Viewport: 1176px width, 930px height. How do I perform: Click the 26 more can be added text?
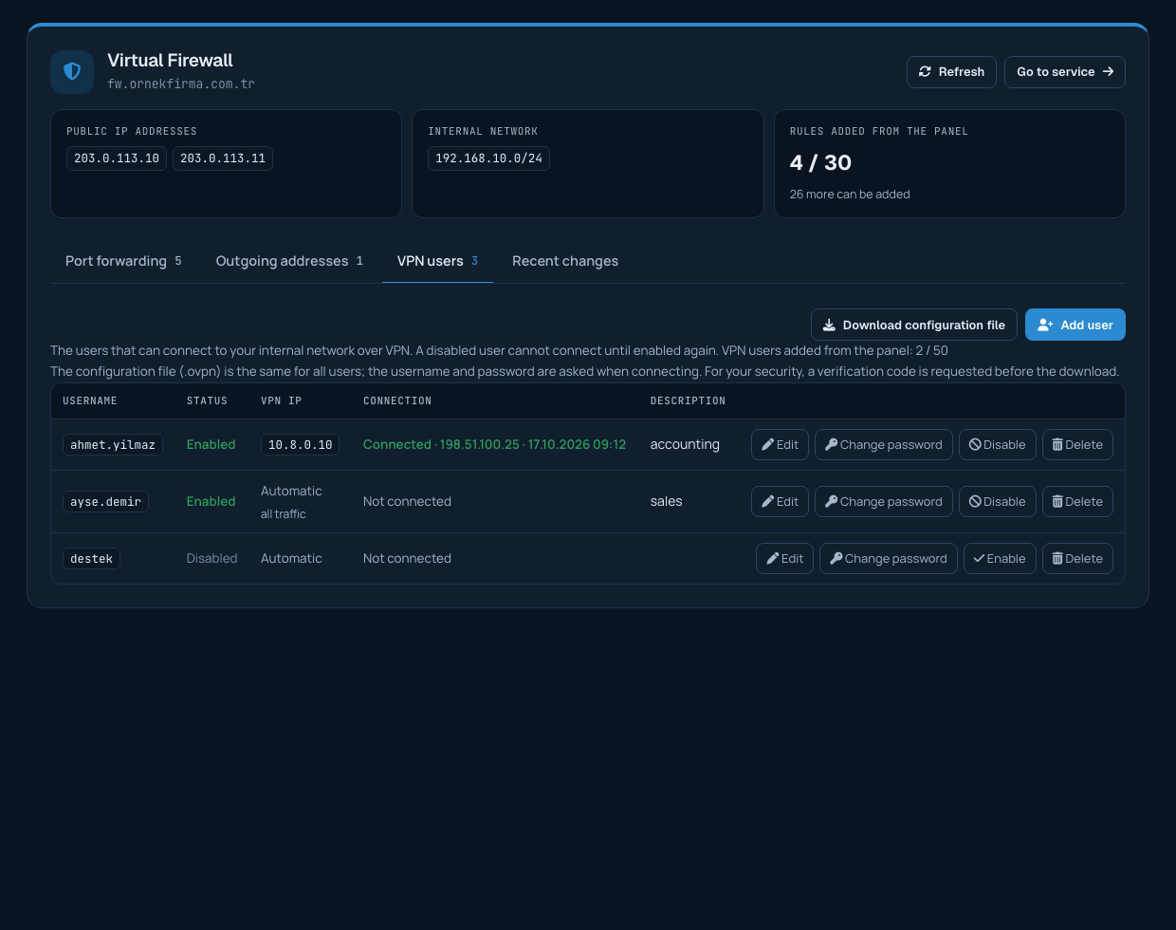[850, 195]
